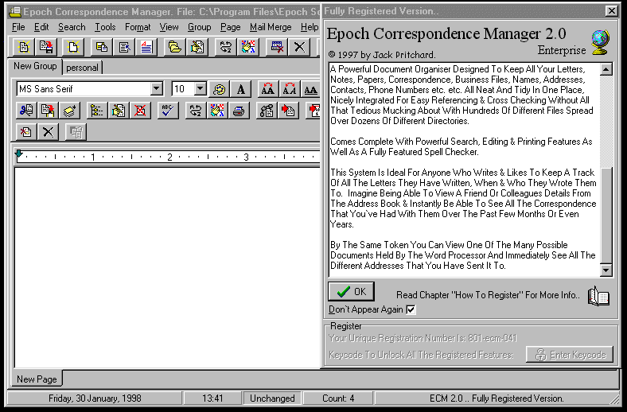Click the 'Count: 4' status bar entry

(338, 398)
